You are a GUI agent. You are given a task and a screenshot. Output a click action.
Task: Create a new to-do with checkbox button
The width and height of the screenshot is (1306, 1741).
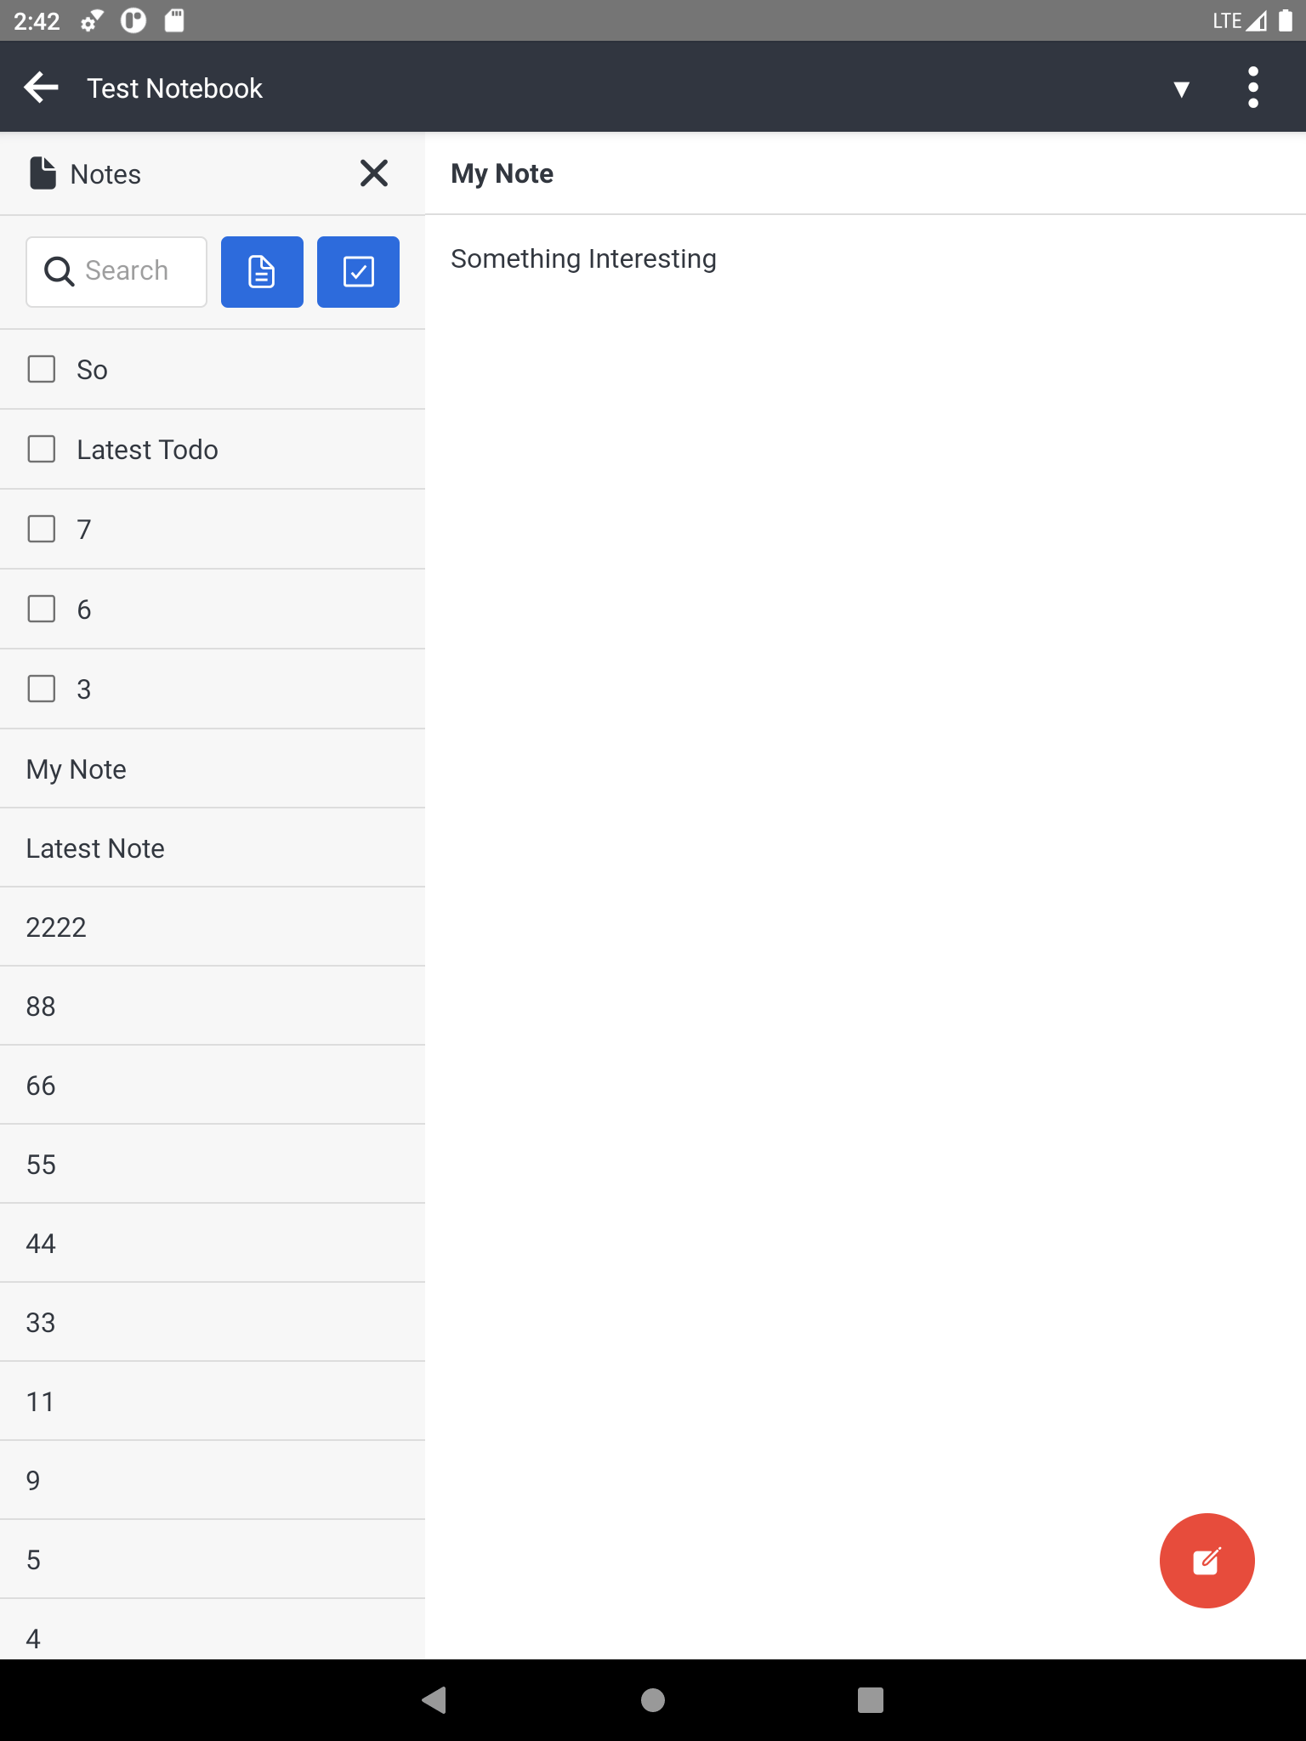pos(358,272)
